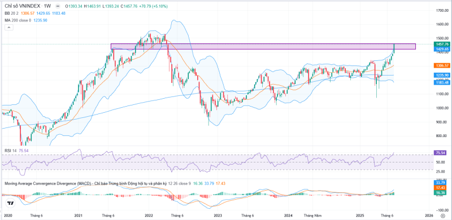Select the MA 200 close 0 legend

(18, 20)
